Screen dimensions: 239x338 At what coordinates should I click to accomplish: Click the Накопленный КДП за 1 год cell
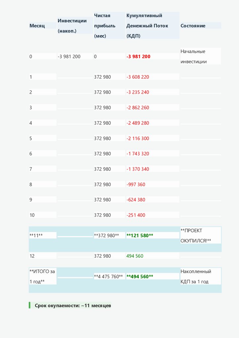point(196,277)
